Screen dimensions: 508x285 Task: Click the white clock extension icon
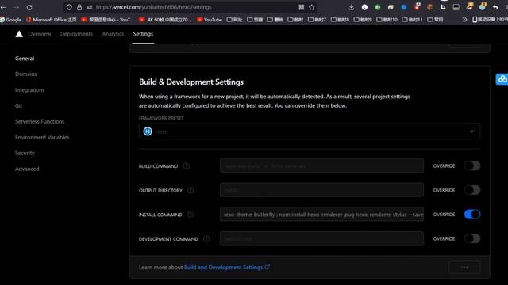(364, 7)
